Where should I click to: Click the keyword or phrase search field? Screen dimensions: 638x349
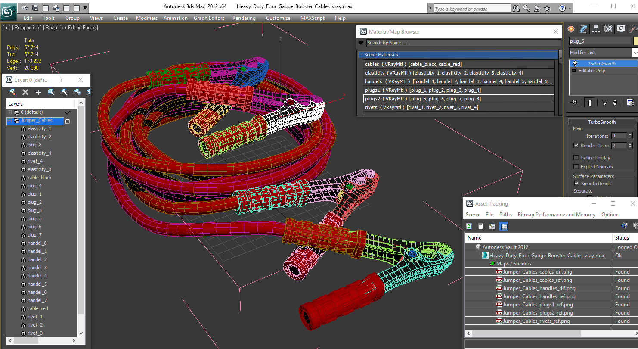pyautogui.click(x=471, y=9)
